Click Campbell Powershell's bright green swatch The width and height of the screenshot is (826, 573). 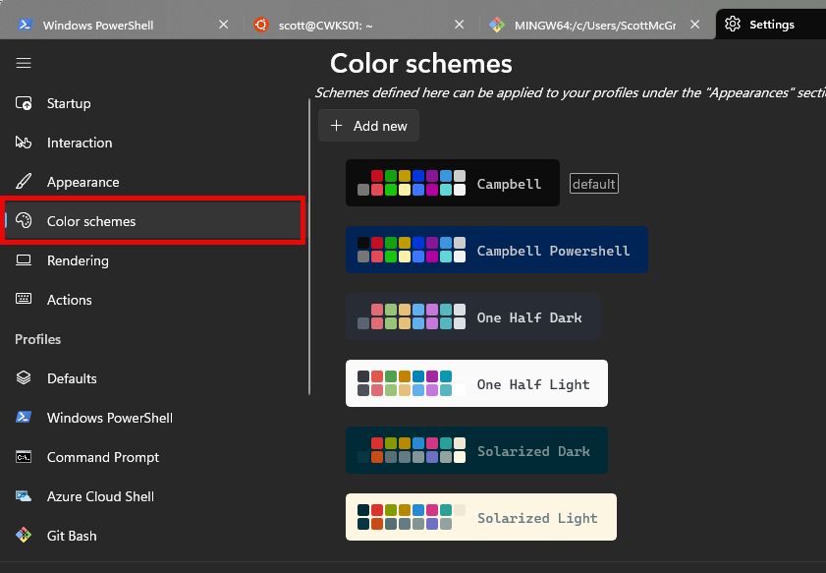pos(391,257)
